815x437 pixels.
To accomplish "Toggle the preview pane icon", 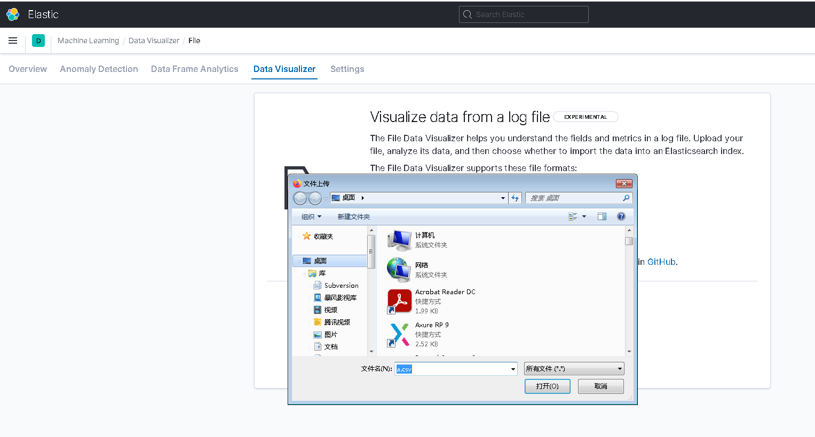I will [x=602, y=216].
